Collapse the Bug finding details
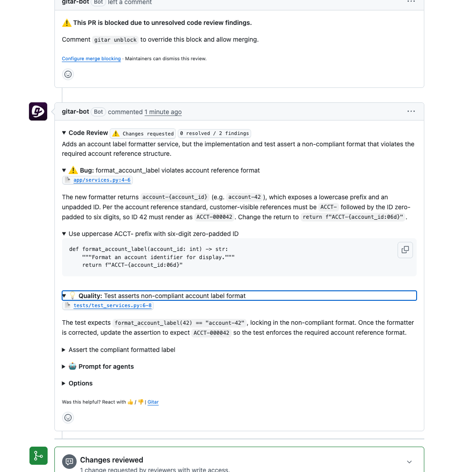The image size is (476, 472). 161,170
